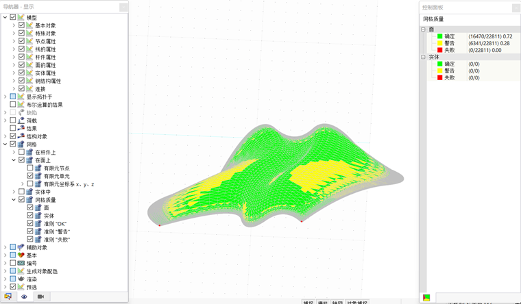Check the 实体中 checkbox
Screen dimensions: 521x304
(21, 192)
